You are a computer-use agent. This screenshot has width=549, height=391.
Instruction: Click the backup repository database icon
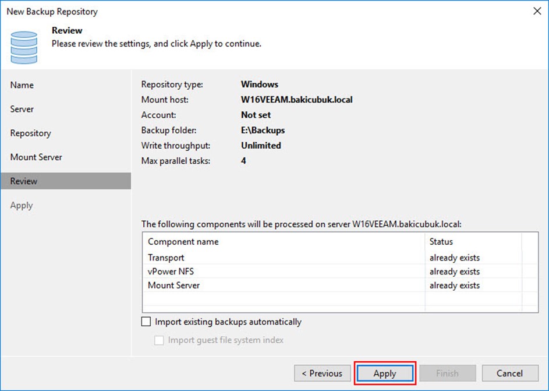tap(24, 47)
